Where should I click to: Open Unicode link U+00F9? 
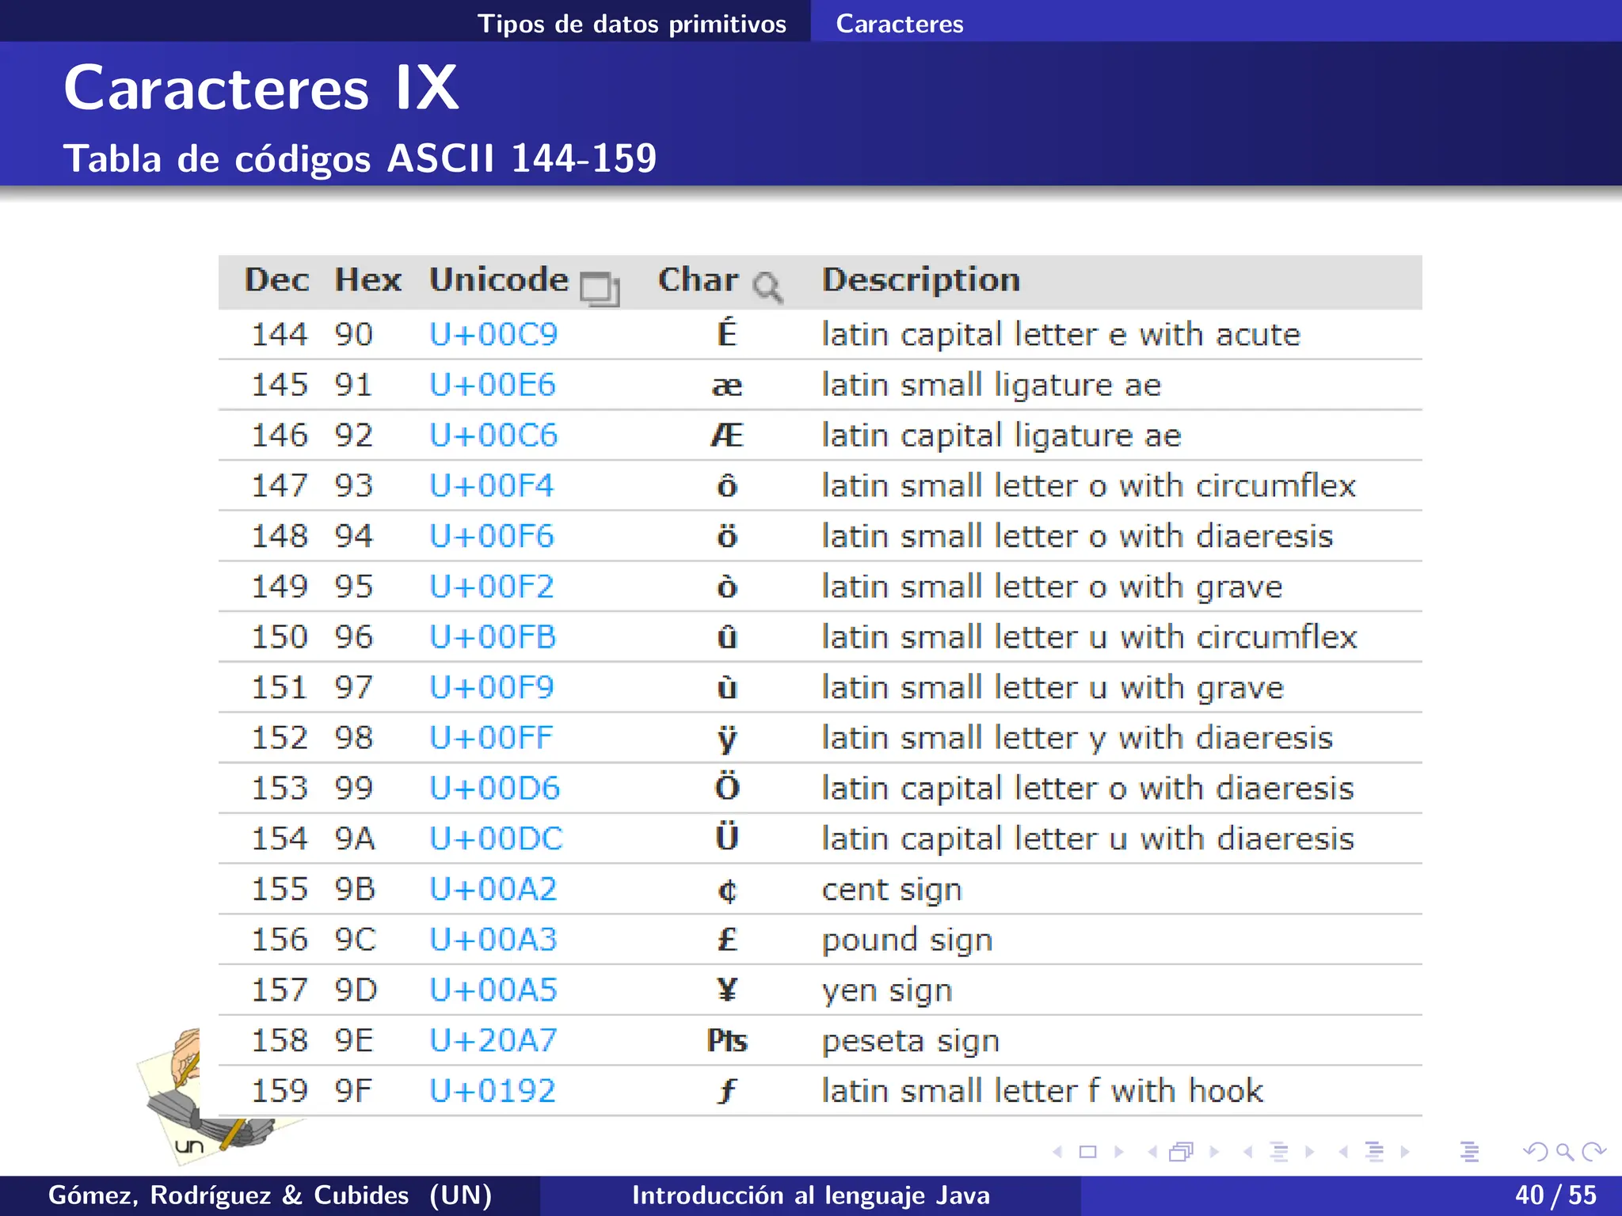491,687
